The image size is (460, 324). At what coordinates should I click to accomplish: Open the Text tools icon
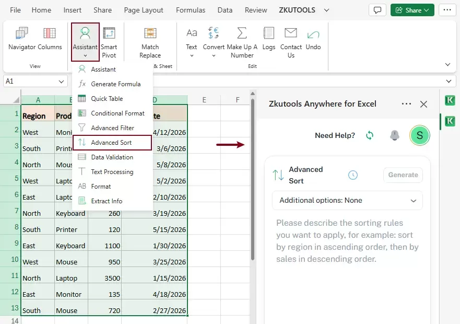tap(192, 33)
